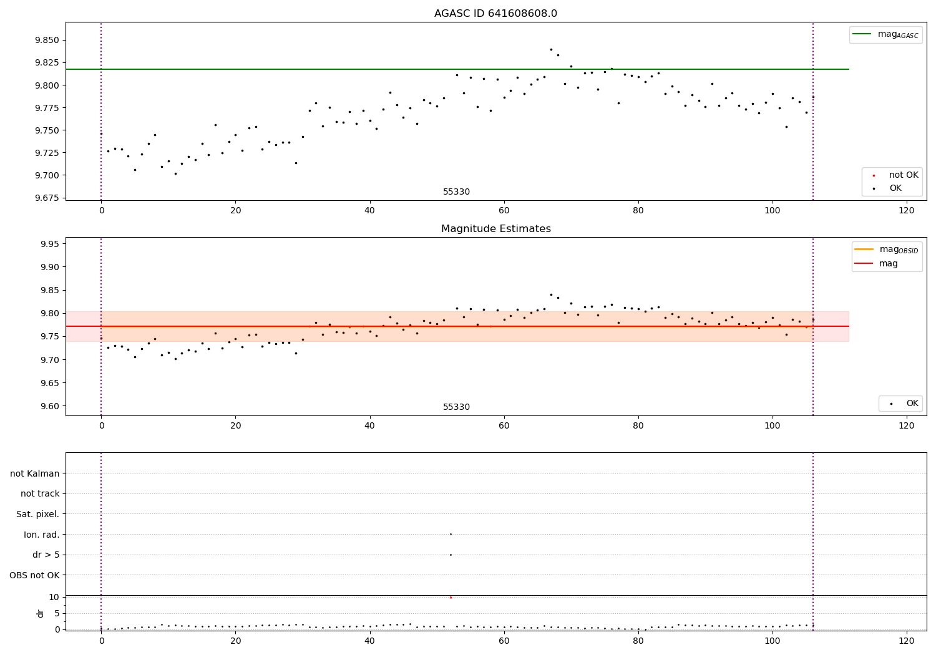Click the 'Sat. pixel.' y-axis label
Image resolution: width=936 pixels, height=655 pixels.
pos(38,514)
